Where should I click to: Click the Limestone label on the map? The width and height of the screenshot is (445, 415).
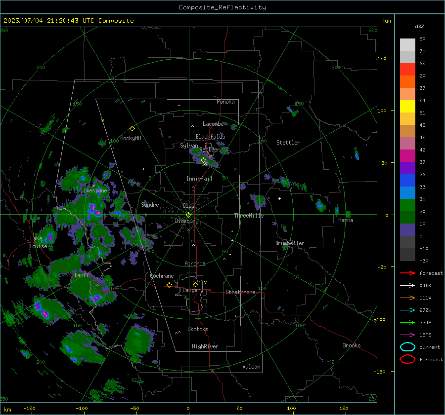pyautogui.click(x=93, y=190)
